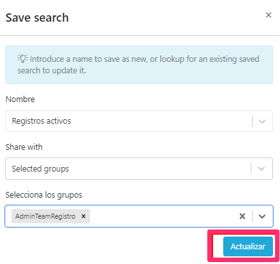Screen dimensions: 280x264
Task: Clear all selected groups
Action: [x=242, y=216]
